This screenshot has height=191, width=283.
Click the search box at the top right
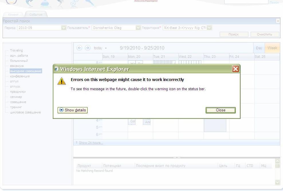point(246,1)
